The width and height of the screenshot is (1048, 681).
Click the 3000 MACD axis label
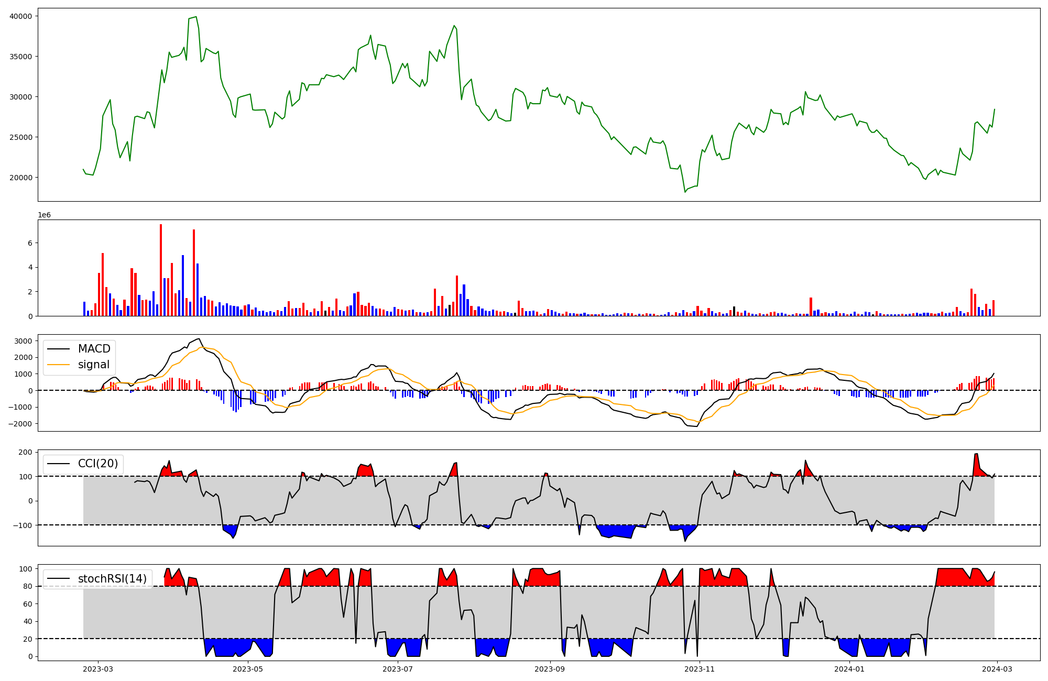tap(23, 341)
